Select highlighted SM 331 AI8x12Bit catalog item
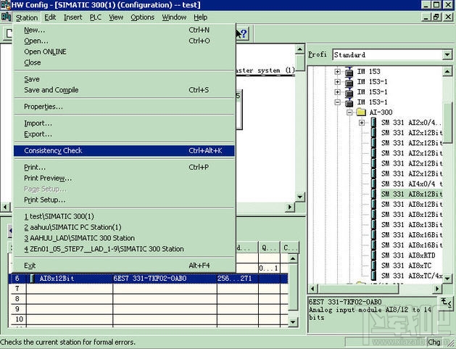This screenshot has height=349, width=456. coord(412,194)
